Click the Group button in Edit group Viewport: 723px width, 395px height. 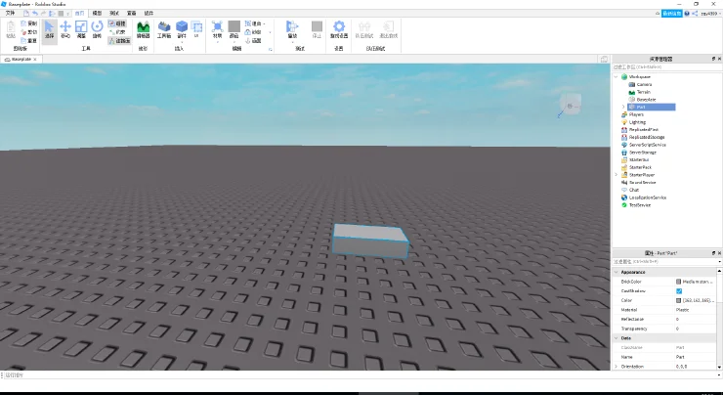click(x=253, y=23)
